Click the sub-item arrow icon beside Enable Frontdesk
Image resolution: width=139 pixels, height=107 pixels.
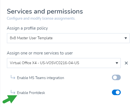click(13, 92)
